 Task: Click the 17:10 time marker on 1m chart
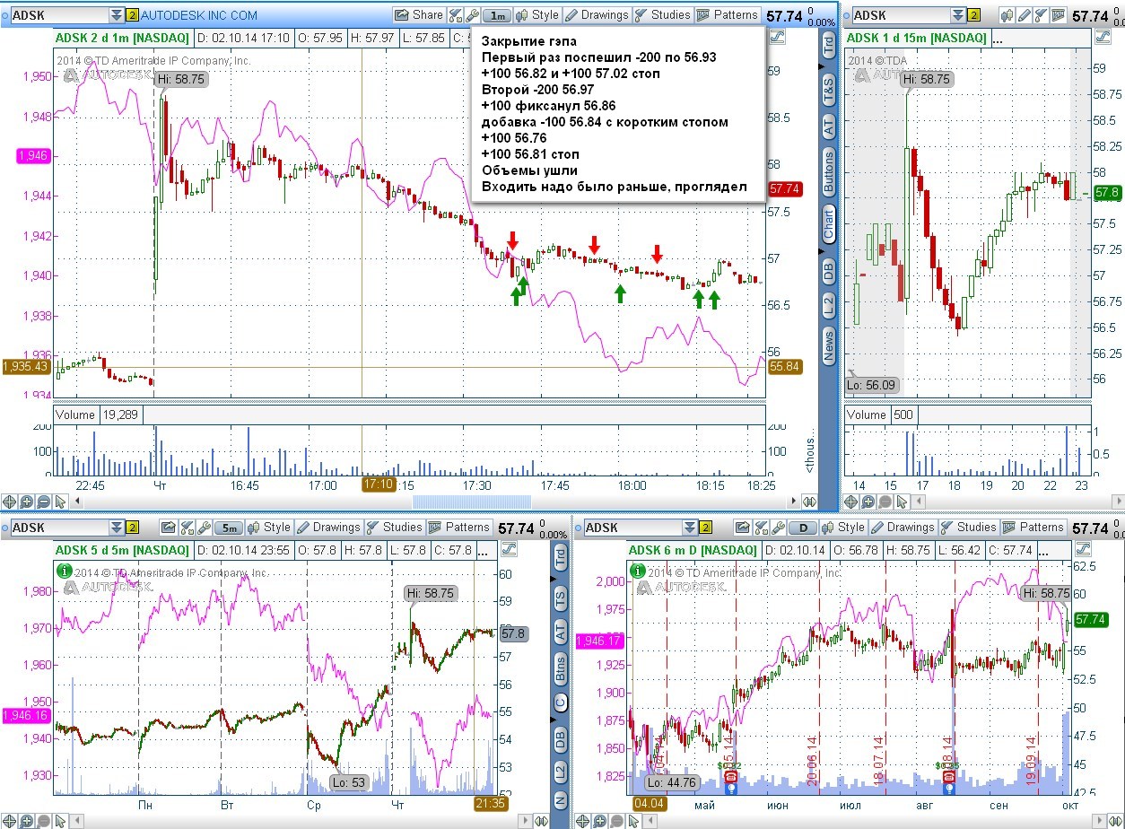coord(379,484)
